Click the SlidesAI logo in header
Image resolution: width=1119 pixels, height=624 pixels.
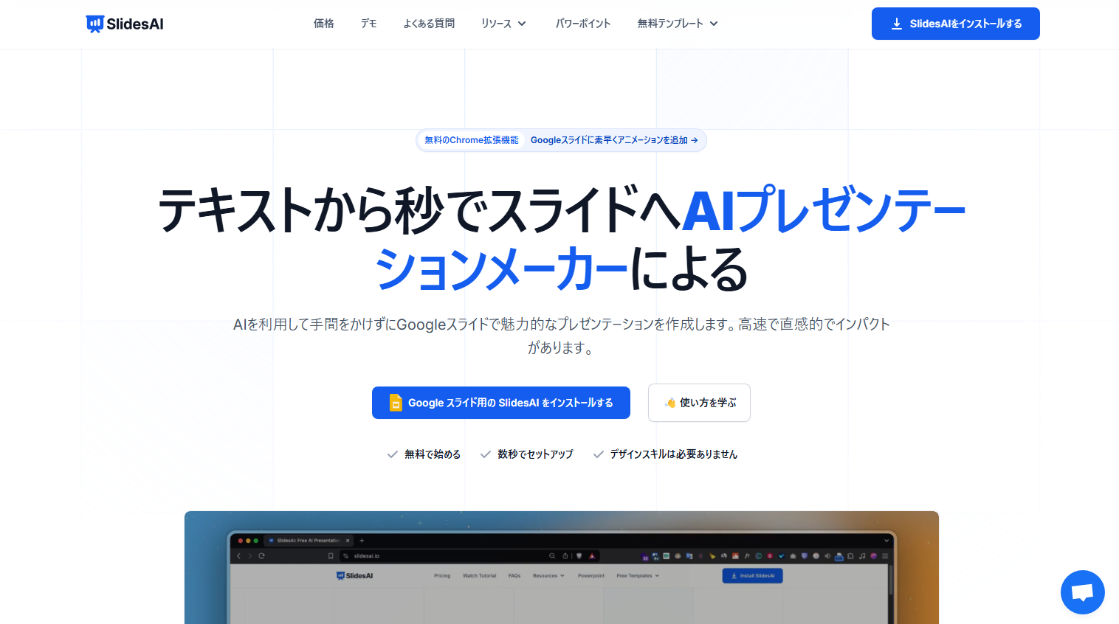125,24
